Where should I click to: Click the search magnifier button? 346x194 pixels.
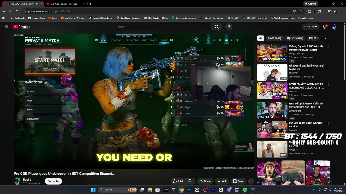click(x=217, y=27)
